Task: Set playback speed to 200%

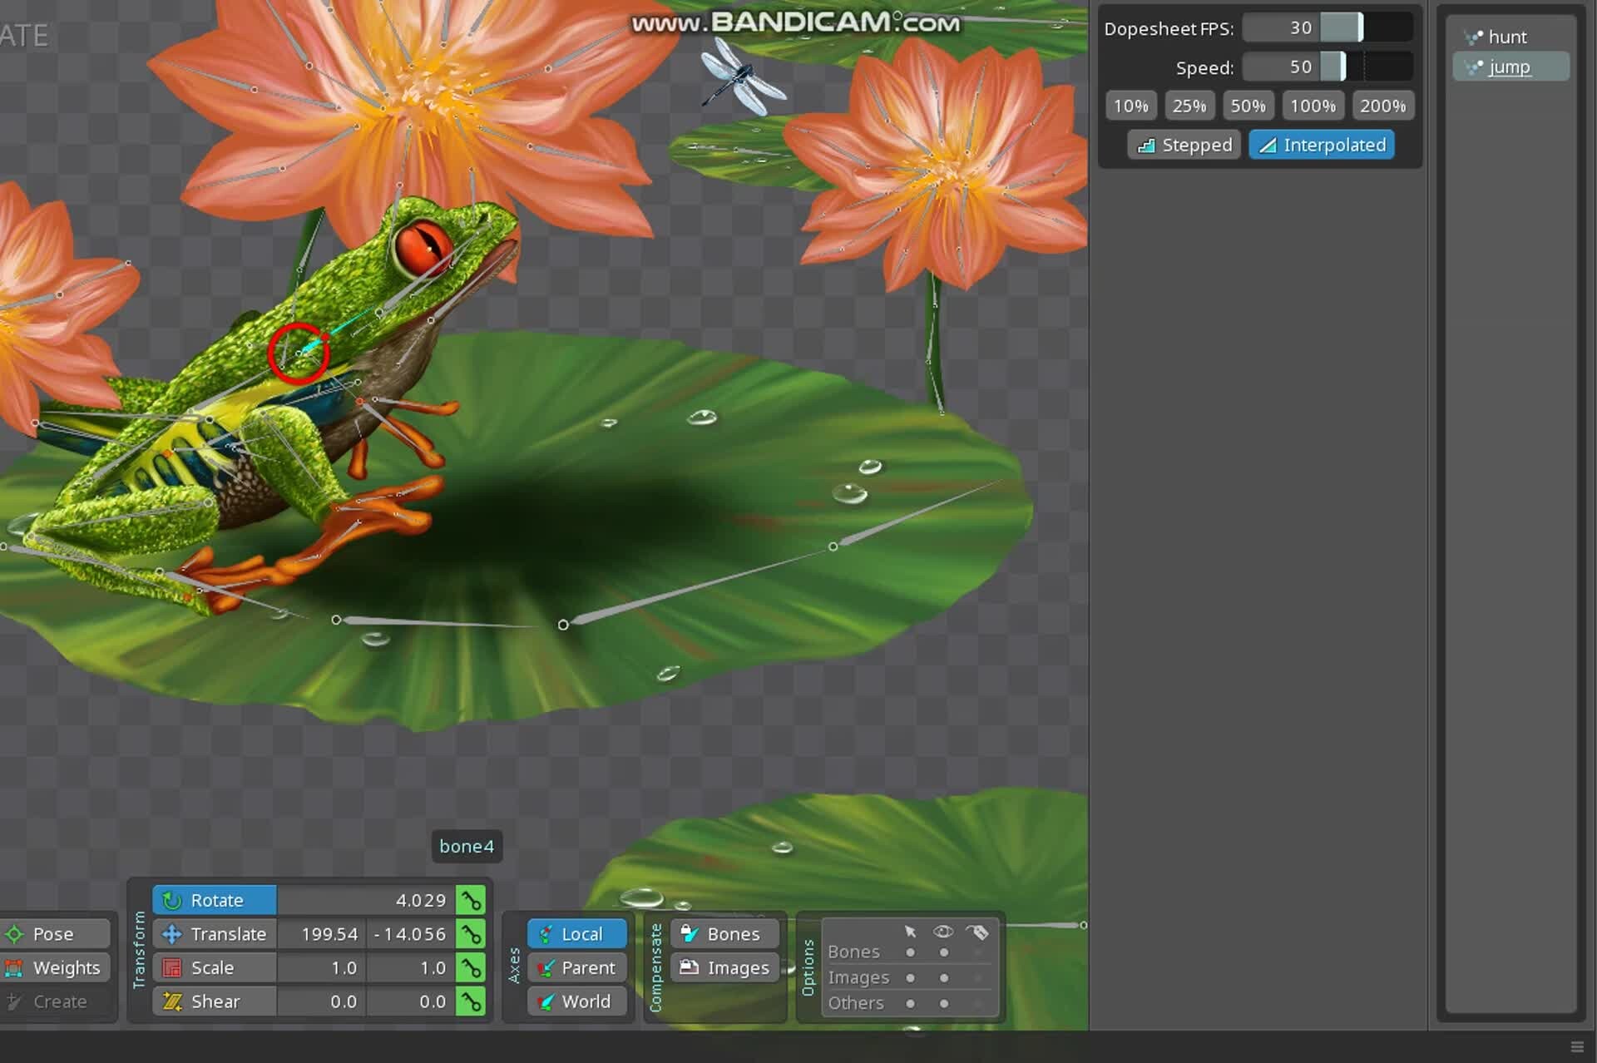Action: click(1383, 106)
